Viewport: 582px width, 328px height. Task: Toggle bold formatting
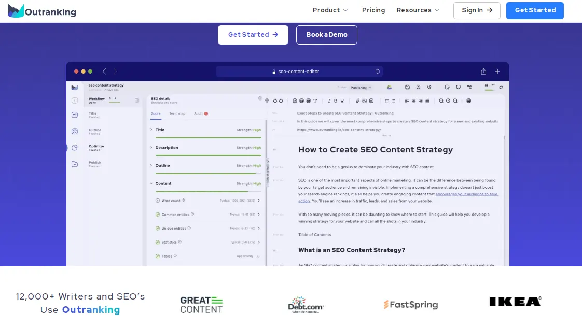[336, 101]
